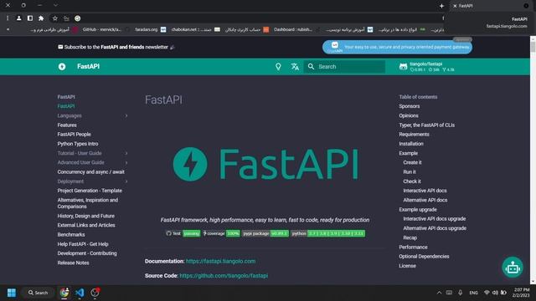Screen dimensions: 536x301
Task: Jump to Sponsors in table of contents
Action: tap(410, 106)
